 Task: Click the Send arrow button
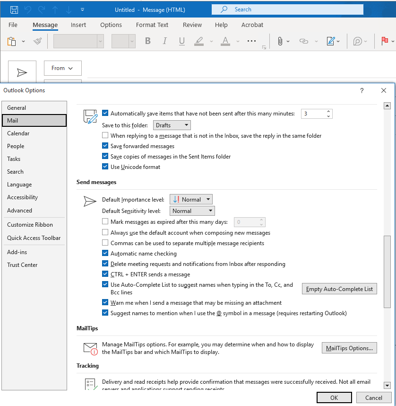(22, 72)
